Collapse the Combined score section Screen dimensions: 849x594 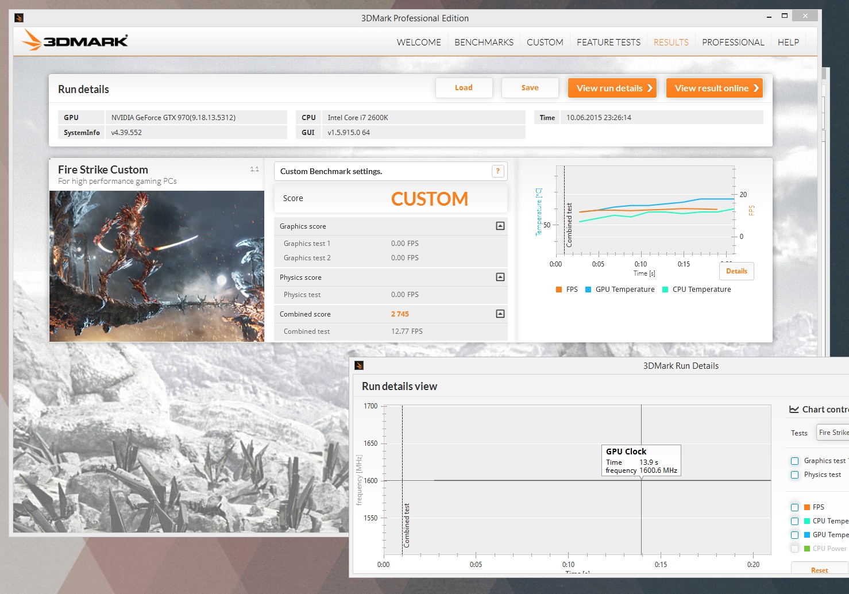tap(500, 314)
